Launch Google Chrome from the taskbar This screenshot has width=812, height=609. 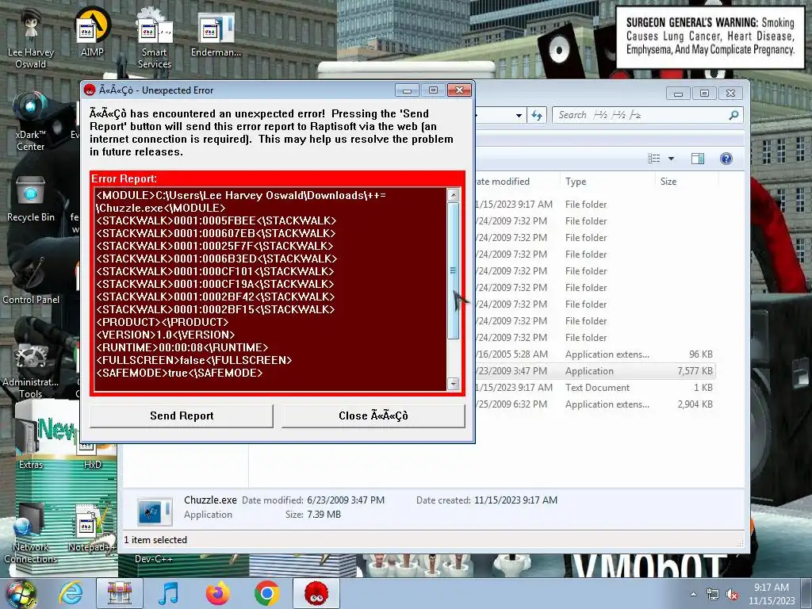click(x=267, y=593)
